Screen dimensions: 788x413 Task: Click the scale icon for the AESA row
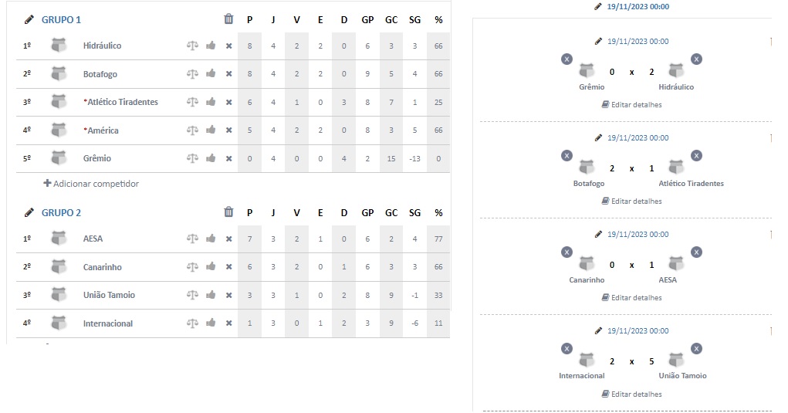pos(192,239)
